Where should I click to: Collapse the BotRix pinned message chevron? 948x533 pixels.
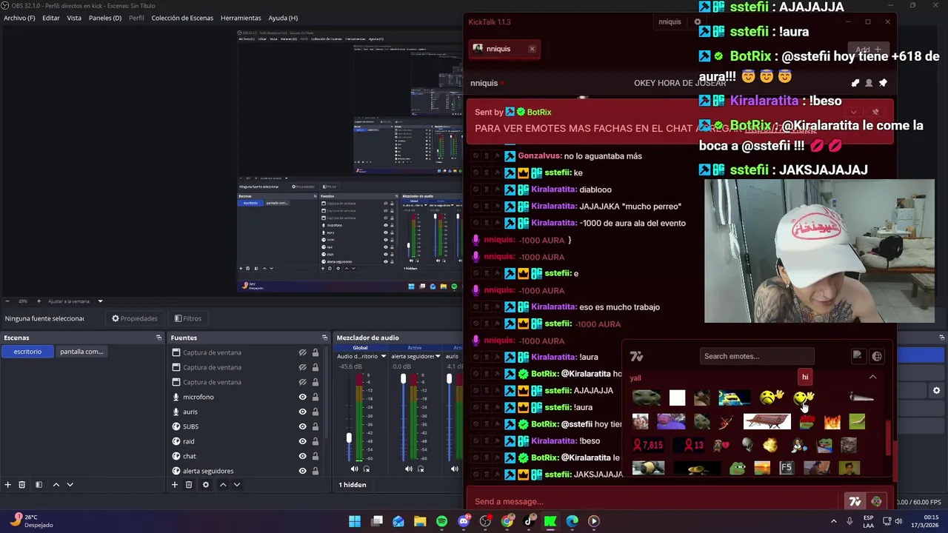853,113
